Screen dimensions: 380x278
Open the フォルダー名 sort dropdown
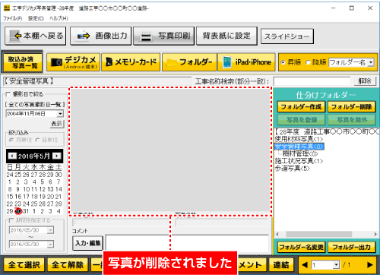[371, 62]
